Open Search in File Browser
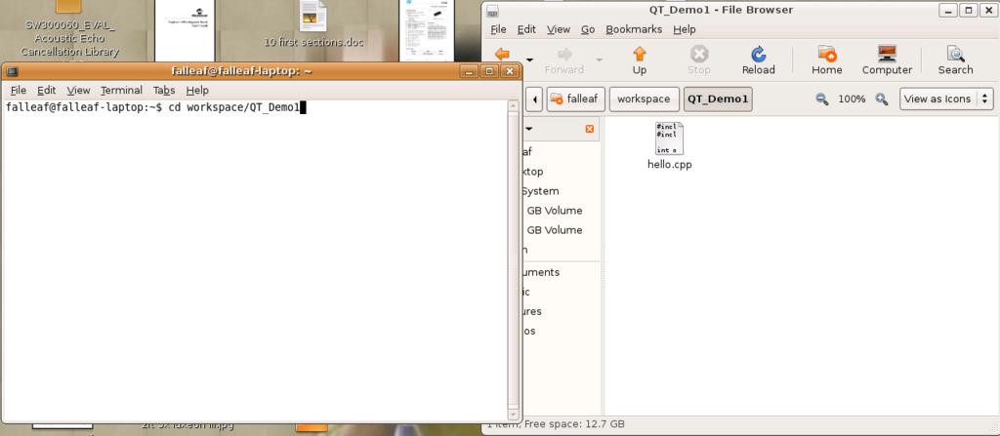 click(x=955, y=59)
